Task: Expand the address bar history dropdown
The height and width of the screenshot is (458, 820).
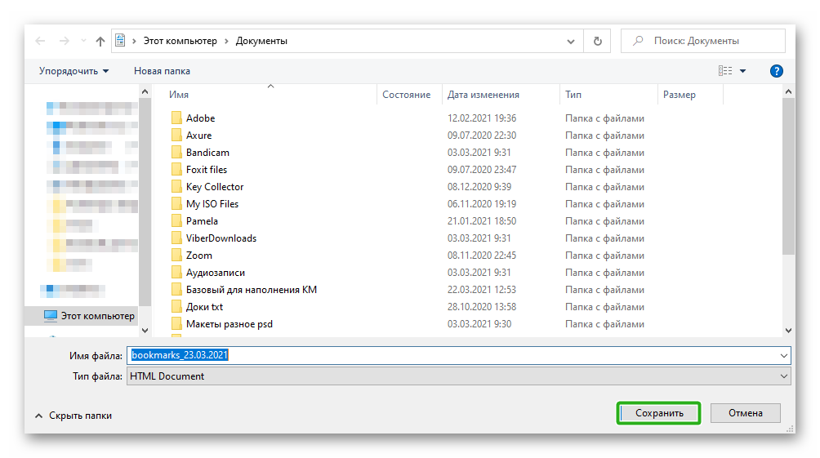Action: point(571,42)
